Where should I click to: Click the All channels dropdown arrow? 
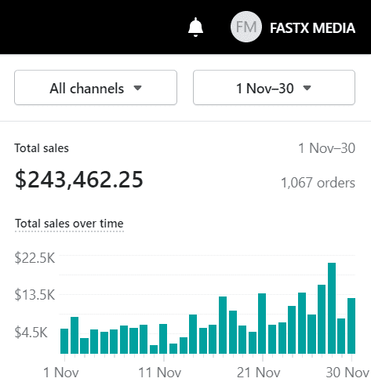coord(137,88)
